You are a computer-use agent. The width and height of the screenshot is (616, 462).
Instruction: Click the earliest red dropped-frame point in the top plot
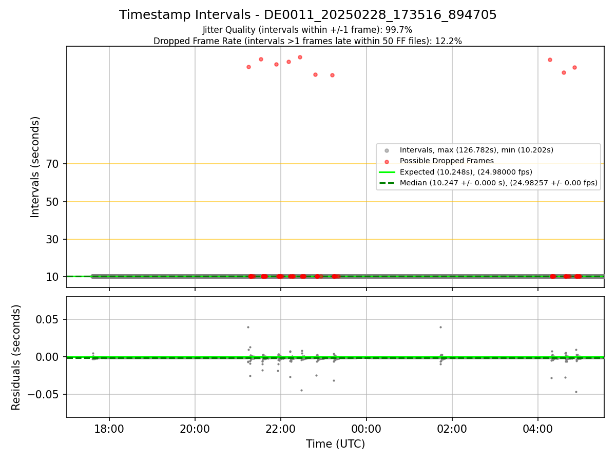(248, 67)
